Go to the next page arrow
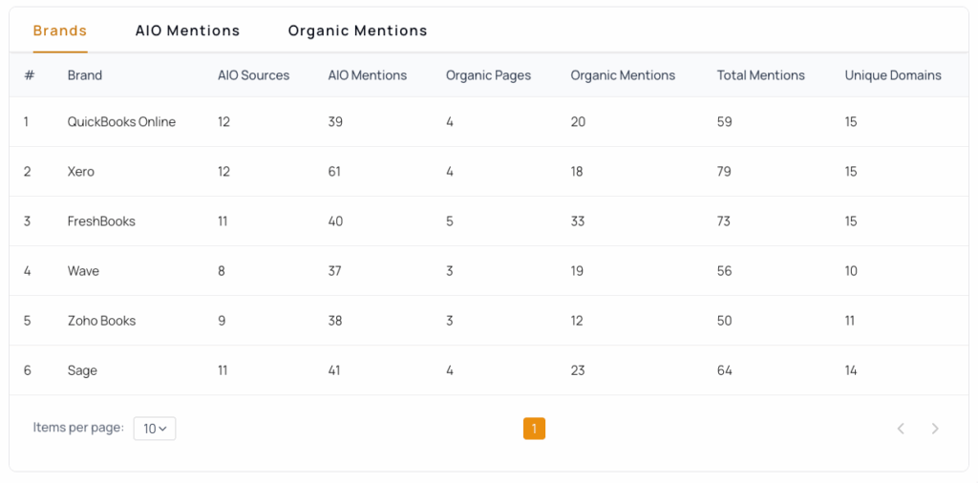The width and height of the screenshot is (978, 483). coord(935,429)
